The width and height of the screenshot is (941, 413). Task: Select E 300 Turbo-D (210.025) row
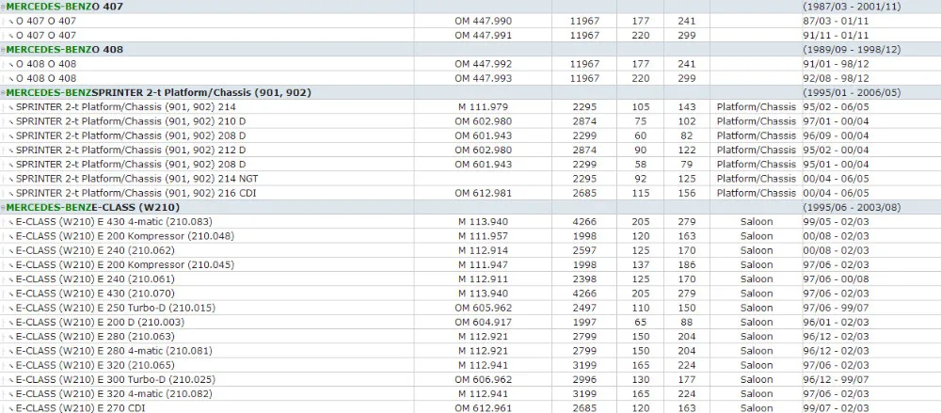coord(470,380)
